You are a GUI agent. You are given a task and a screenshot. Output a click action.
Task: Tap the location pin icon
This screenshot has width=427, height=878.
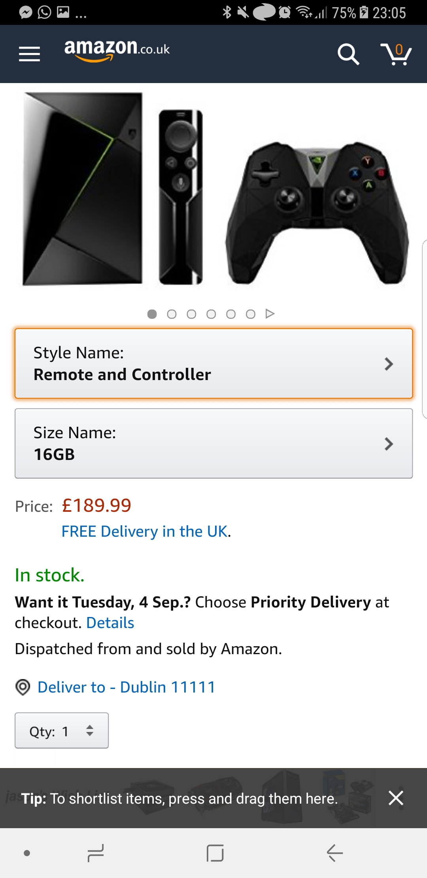tap(23, 687)
